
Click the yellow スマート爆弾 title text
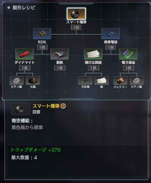coord(46,106)
